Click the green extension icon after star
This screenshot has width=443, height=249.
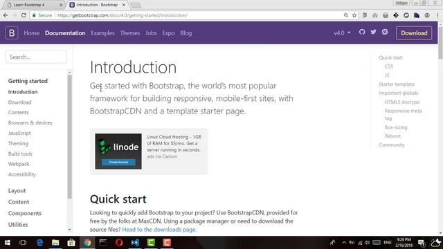[x=365, y=15]
